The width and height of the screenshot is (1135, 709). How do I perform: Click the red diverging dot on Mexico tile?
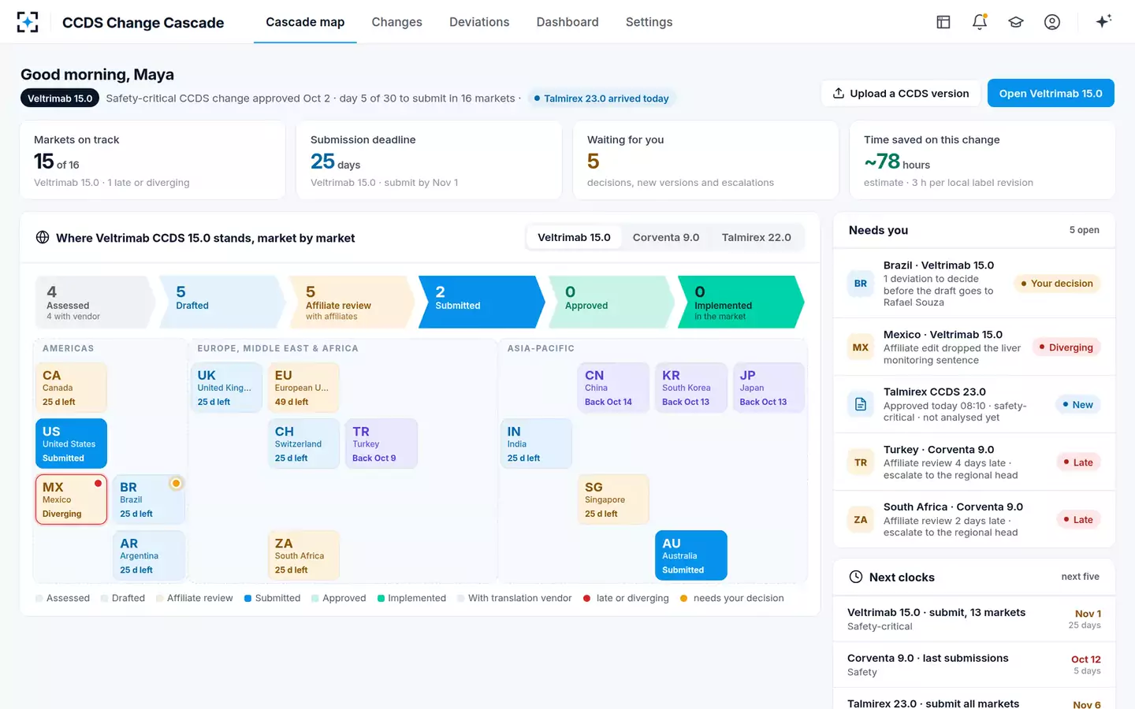coord(99,483)
